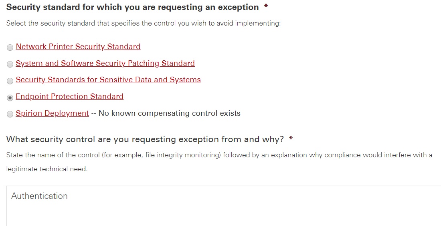Follow the System and Software Security Patching Standard link
Screen dimensions: 441x226
pyautogui.click(x=105, y=63)
